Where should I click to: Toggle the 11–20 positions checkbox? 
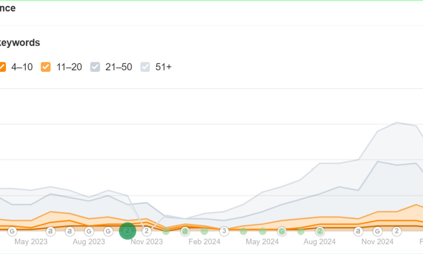[x=46, y=67]
